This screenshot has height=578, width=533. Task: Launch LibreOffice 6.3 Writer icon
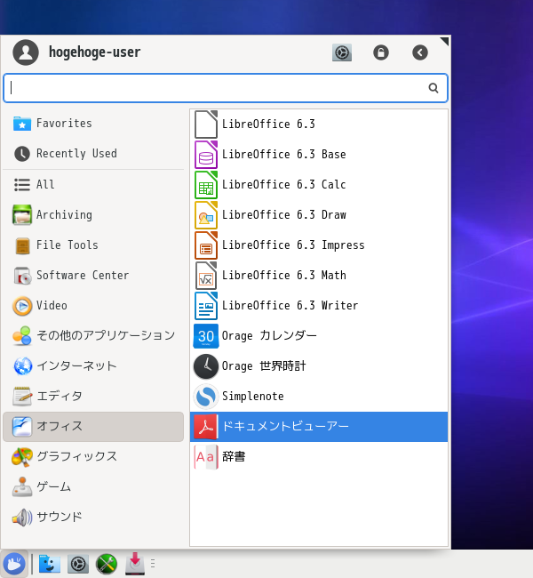[x=206, y=306]
